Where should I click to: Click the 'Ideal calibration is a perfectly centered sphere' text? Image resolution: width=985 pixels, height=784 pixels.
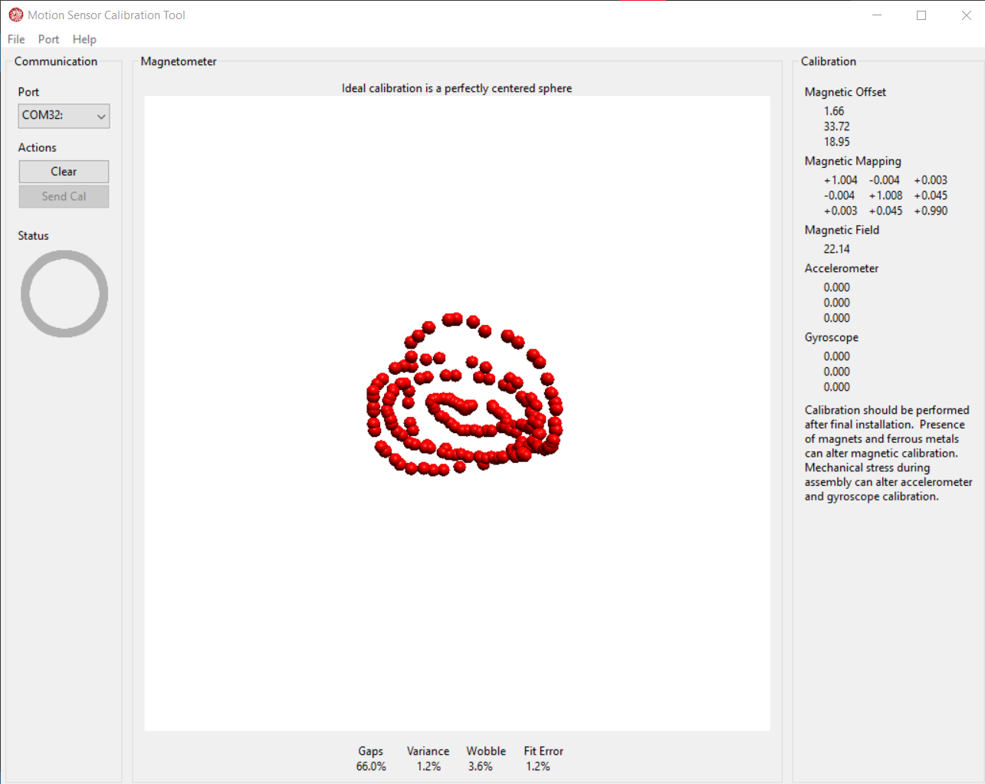point(457,88)
